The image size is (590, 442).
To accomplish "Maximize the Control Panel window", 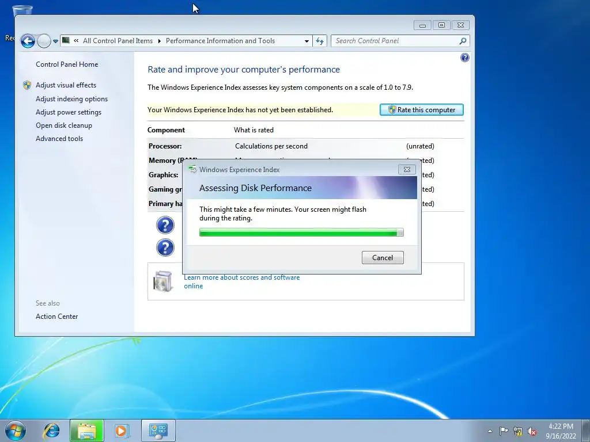I will [x=442, y=25].
